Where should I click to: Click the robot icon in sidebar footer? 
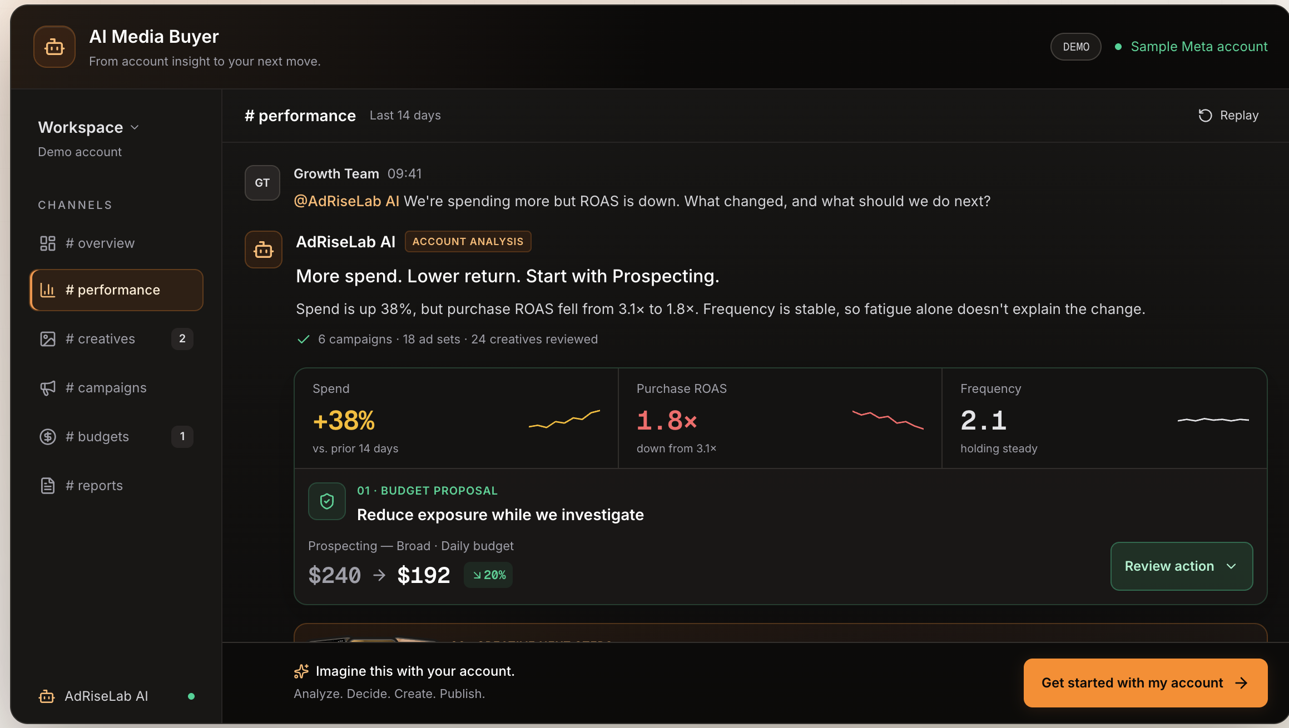click(47, 696)
